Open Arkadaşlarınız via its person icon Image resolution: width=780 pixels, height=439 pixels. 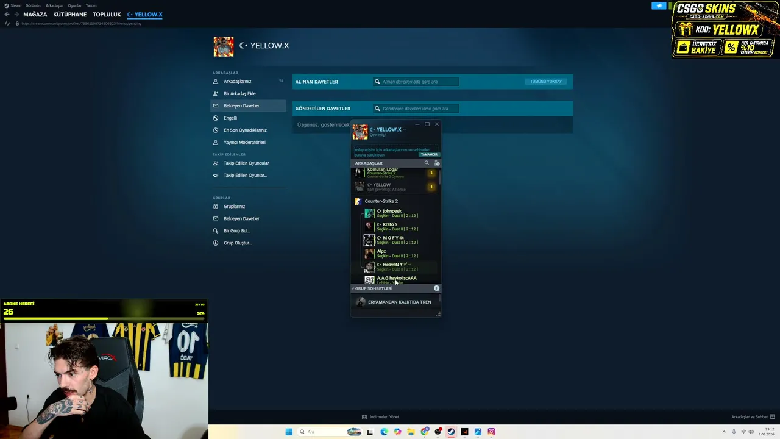(216, 81)
